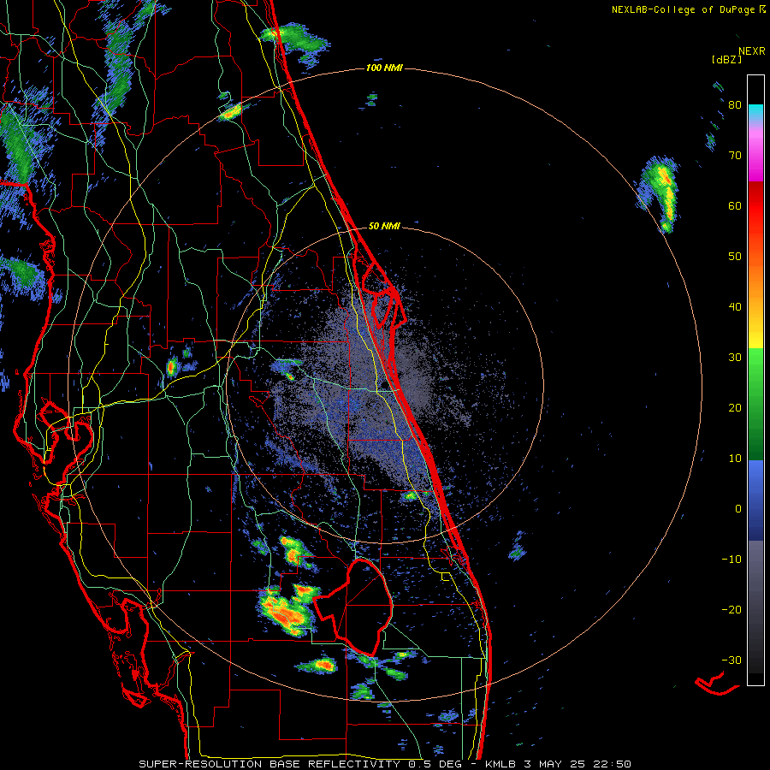
Task: Click the NEXR label above the scale
Action: coord(752,51)
